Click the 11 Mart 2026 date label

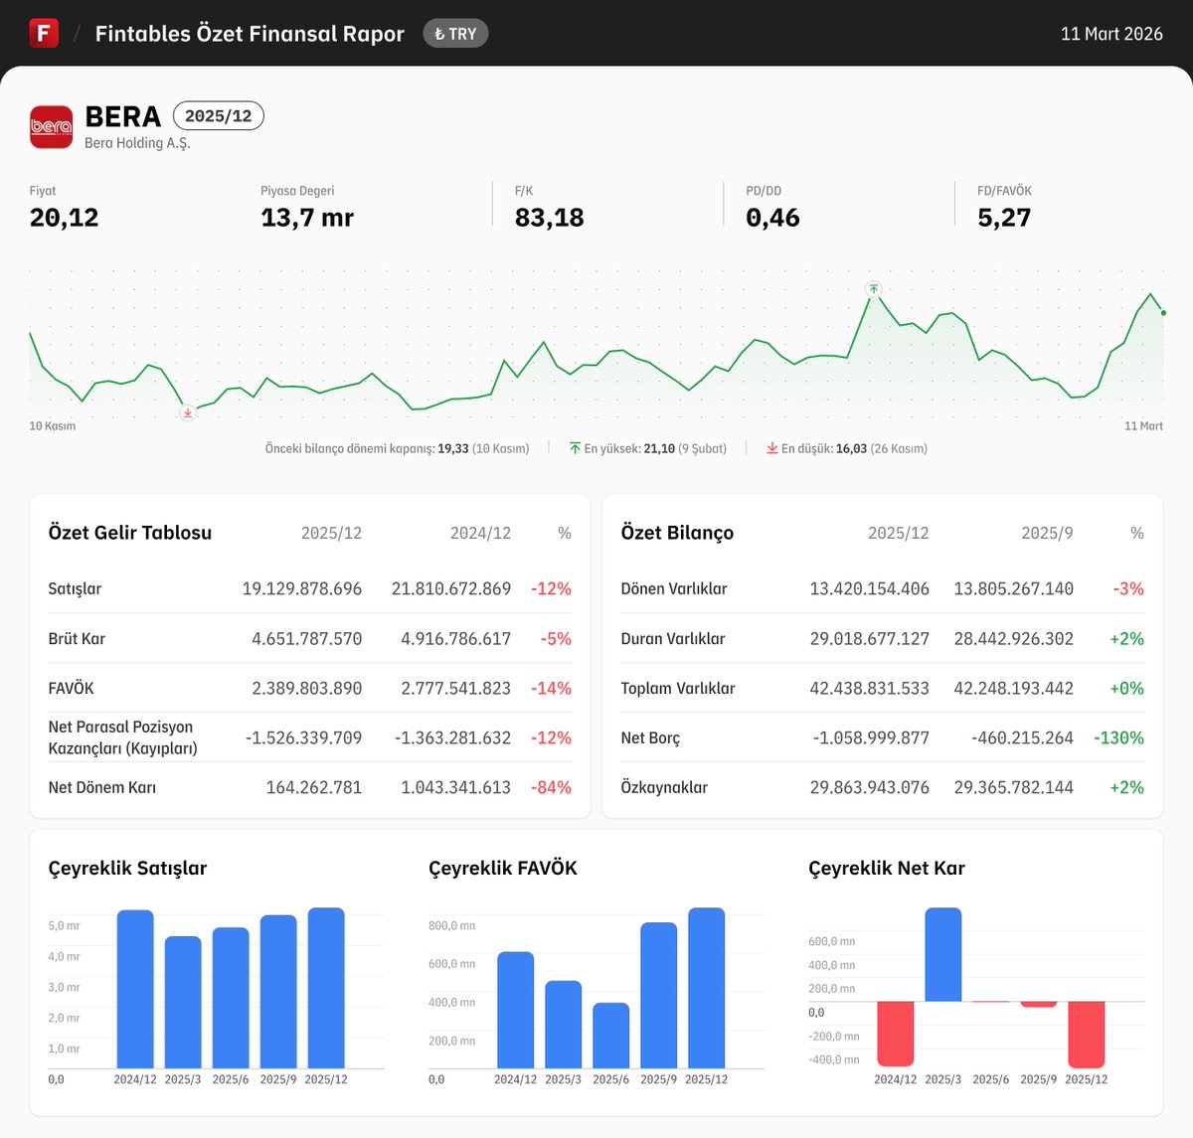[1111, 33]
